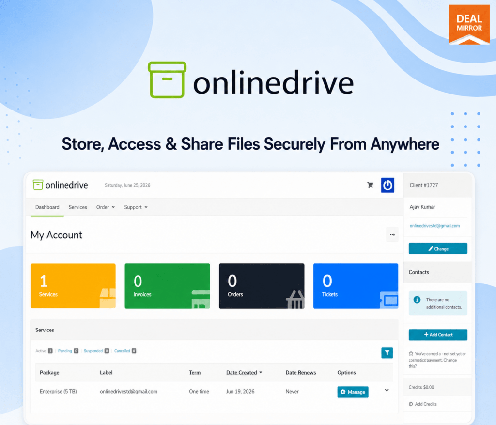Click the Options column header
Screen dimensions: 496x425
tap(346, 373)
